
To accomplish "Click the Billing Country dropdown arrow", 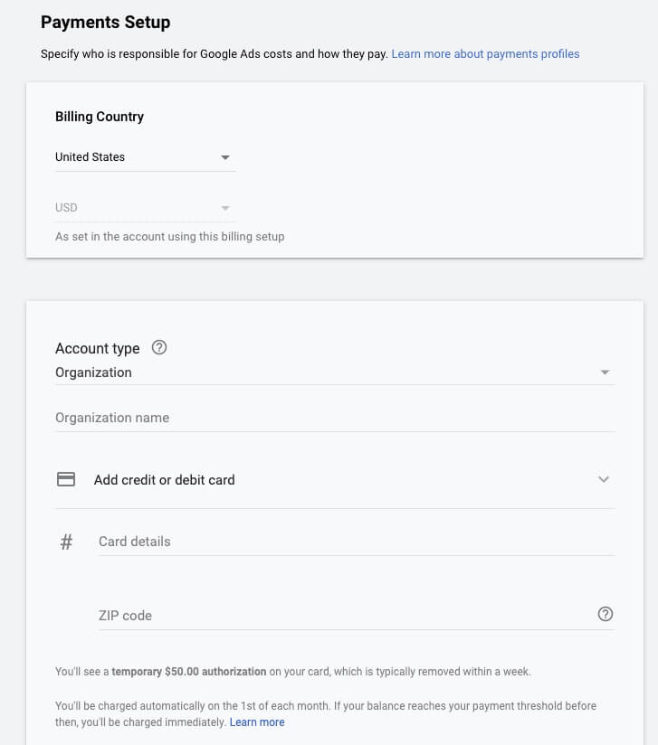I will tap(225, 157).
